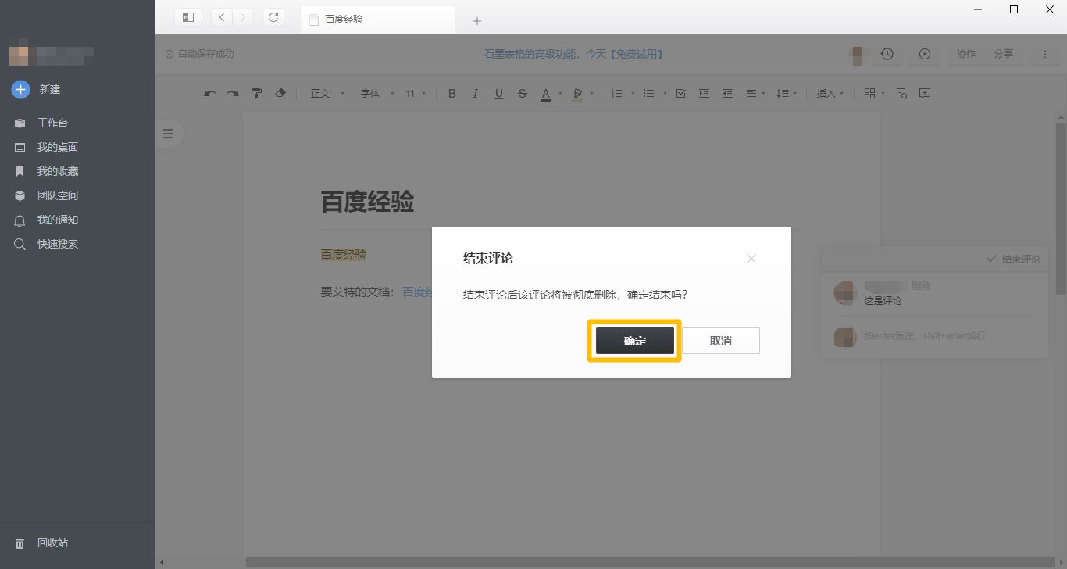
Task: Click the horizontal scrollbar at bottom
Action: point(650,562)
